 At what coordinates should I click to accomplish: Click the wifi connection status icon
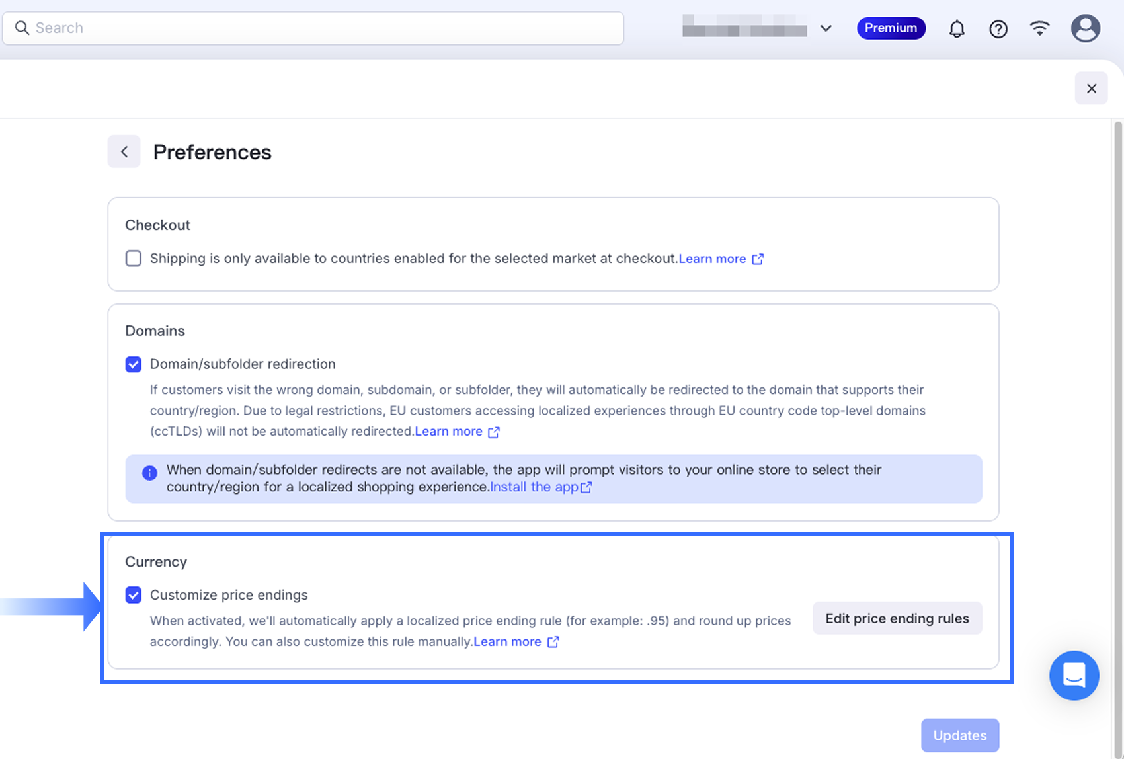1040,28
